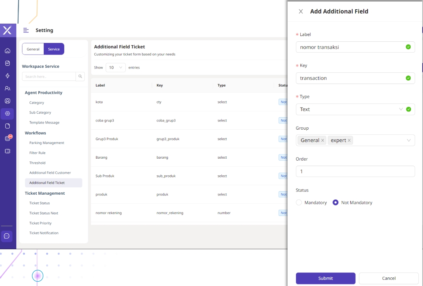This screenshot has height=286, width=423.
Task: Click the Submit button
Action: pyautogui.click(x=325, y=278)
